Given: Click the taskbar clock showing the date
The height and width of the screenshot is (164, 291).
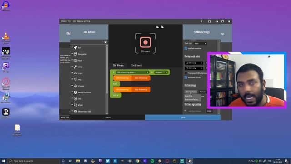Looking at the screenshot, I should [x=278, y=161].
